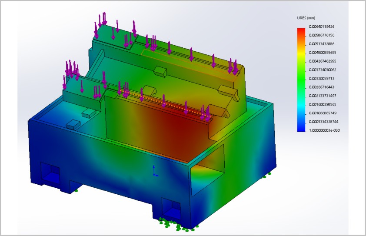366x236 pixels.
Task: Select legend value 0.004800895695
Action: 323,53
